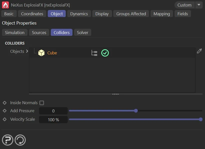This screenshot has width=205, height=149.
Task: Click the eyedropper object picker icon
Action: 199,51
